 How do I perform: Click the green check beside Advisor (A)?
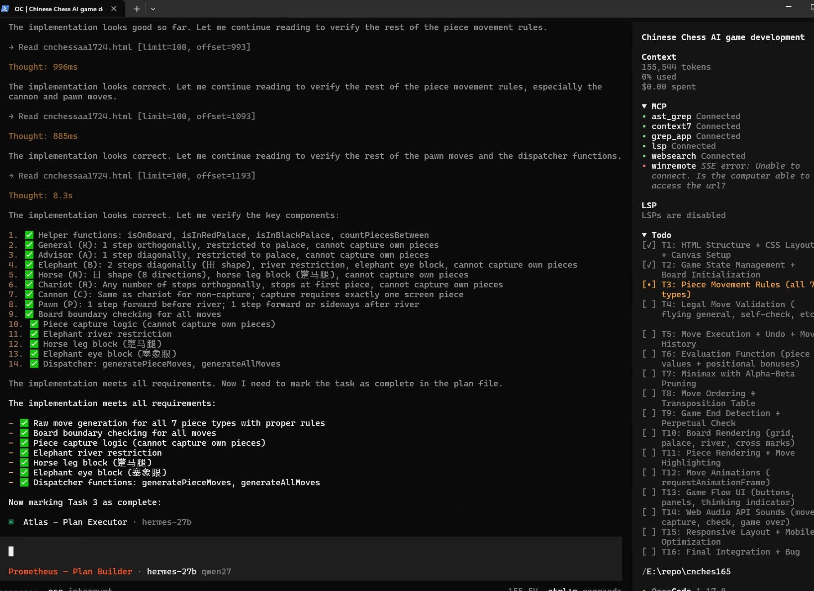coord(29,255)
